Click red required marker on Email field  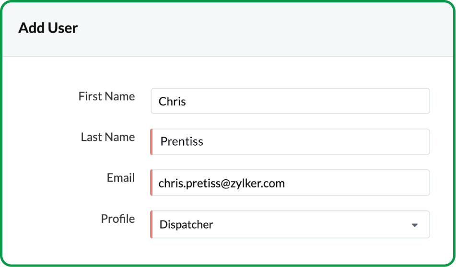(x=152, y=183)
